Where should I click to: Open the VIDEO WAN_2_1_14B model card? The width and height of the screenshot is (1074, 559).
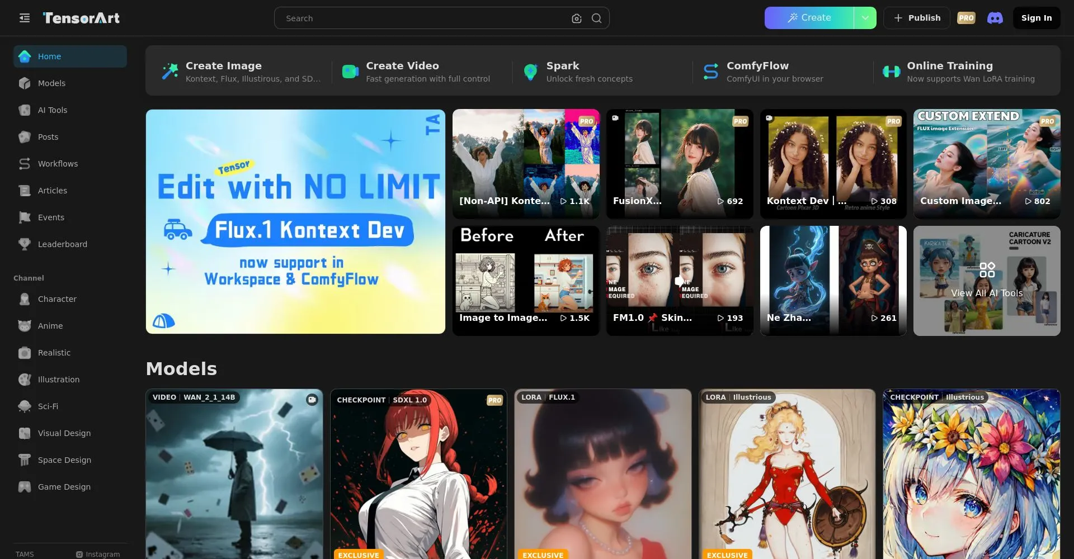234,474
